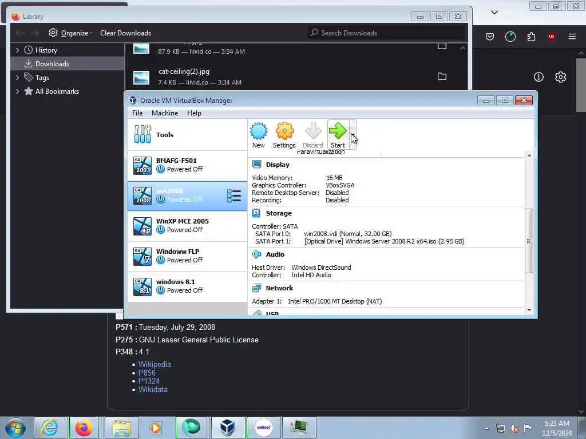Click the uBlock Origin toolbar icon

552,37
